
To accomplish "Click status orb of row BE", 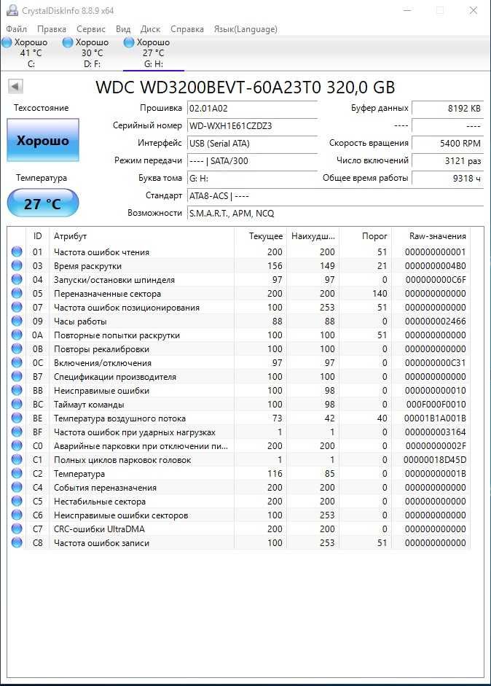I will 17,418.
